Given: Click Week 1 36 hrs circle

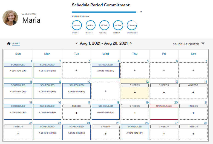Looking at the screenshot, I should point(77,25).
